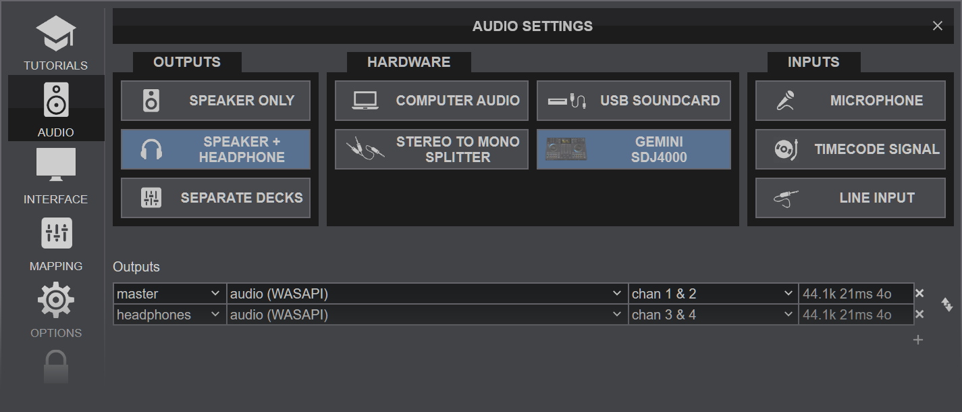Add a new output row with plus

(x=917, y=340)
